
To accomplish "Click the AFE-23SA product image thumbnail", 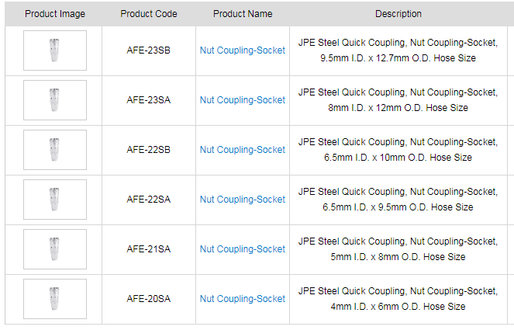I will pyautogui.click(x=54, y=100).
